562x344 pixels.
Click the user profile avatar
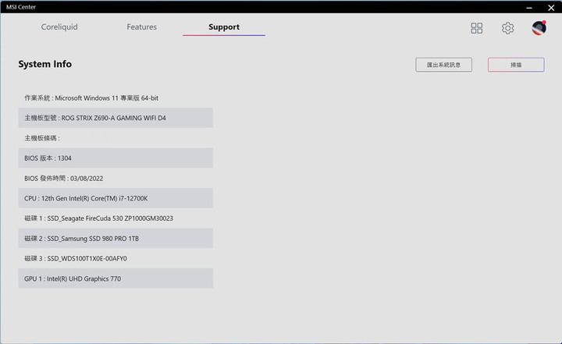point(539,28)
